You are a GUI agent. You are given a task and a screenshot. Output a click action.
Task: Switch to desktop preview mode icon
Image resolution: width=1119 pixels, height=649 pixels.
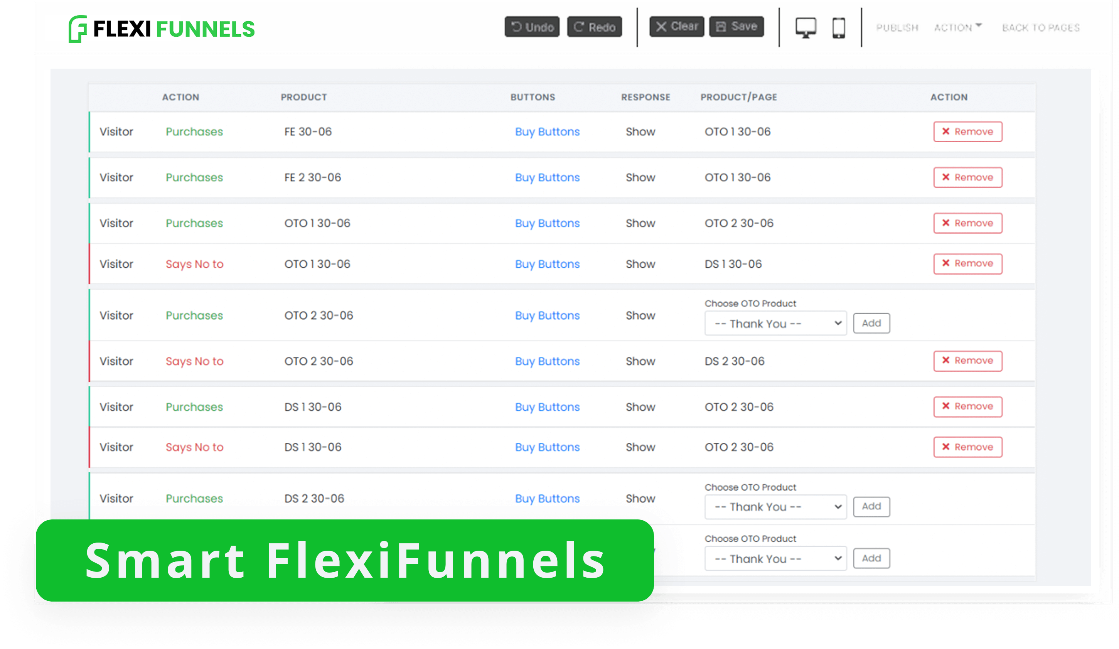pyautogui.click(x=806, y=27)
